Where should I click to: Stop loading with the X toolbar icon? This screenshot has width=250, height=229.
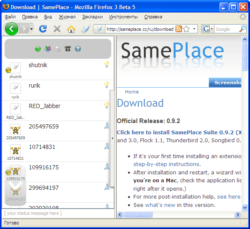(57, 29)
